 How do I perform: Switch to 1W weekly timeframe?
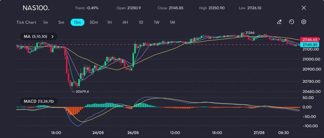pos(157,22)
